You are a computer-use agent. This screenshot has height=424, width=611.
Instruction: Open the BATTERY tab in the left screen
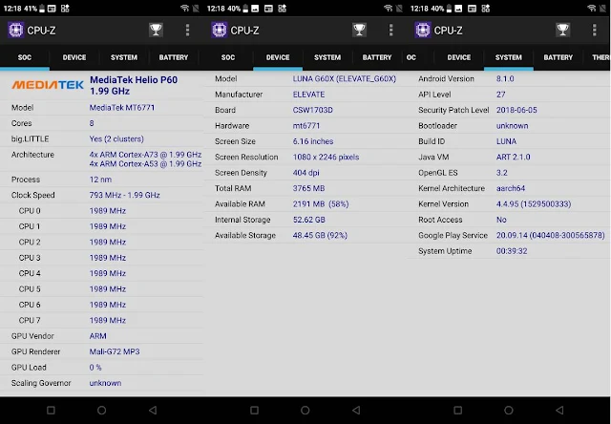pos(174,57)
